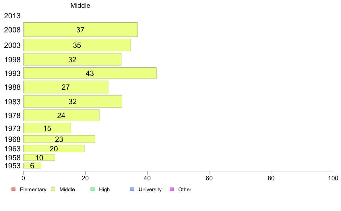341x211 pixels.
Task: Click the Middle chart title
Action: (x=80, y=5)
